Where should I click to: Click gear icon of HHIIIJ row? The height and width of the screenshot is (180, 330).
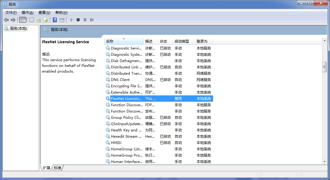coord(108,142)
